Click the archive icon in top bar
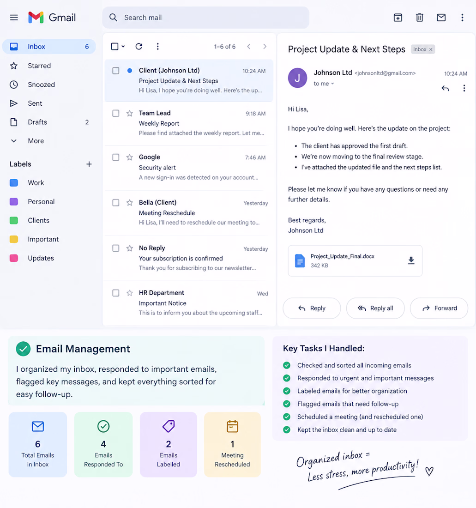This screenshot has width=476, height=508. 398,18
